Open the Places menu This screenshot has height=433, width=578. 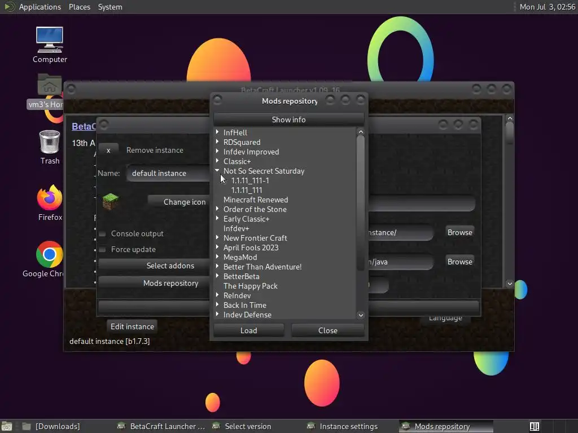coord(79,7)
